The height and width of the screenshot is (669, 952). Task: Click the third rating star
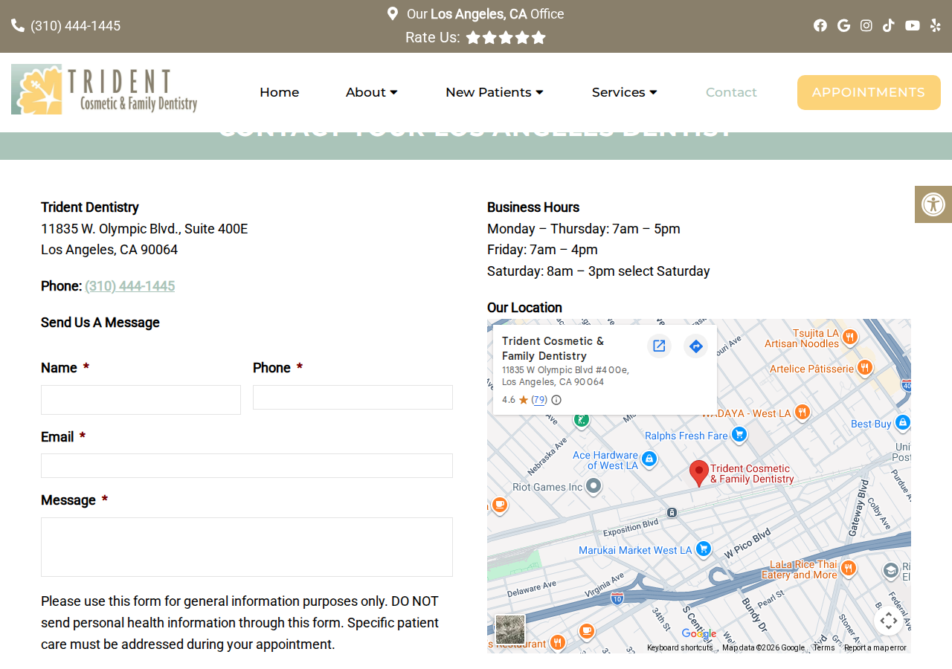[x=506, y=37]
